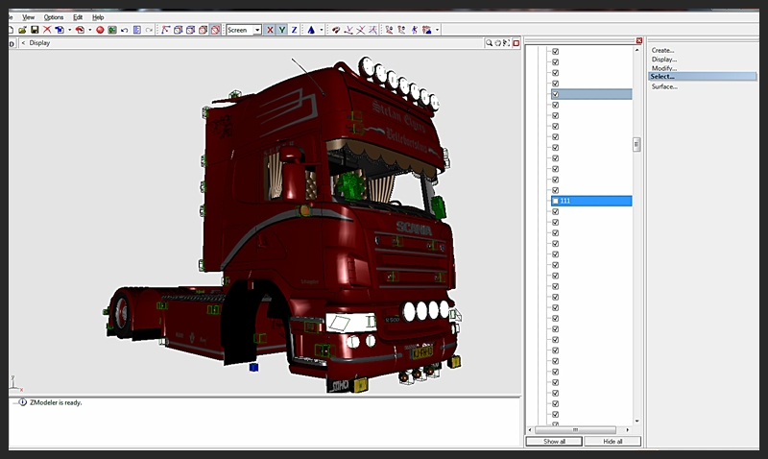The width and height of the screenshot is (768, 459).
Task: Open the Options menu
Action: tap(53, 17)
